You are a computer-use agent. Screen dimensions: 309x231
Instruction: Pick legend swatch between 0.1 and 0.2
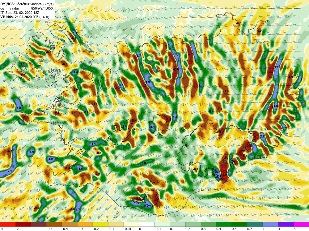pyautogui.click(x=178, y=224)
